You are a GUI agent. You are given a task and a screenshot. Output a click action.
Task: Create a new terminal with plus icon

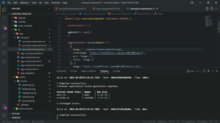click(x=197, y=71)
